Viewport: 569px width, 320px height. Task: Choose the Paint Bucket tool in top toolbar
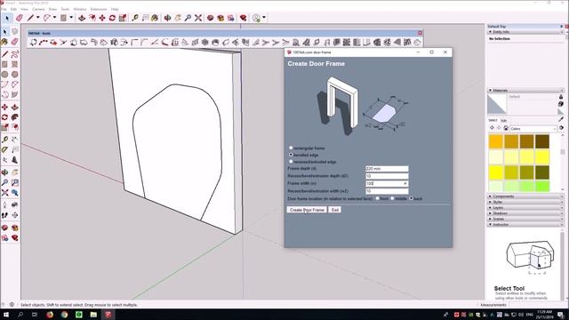pos(155,18)
